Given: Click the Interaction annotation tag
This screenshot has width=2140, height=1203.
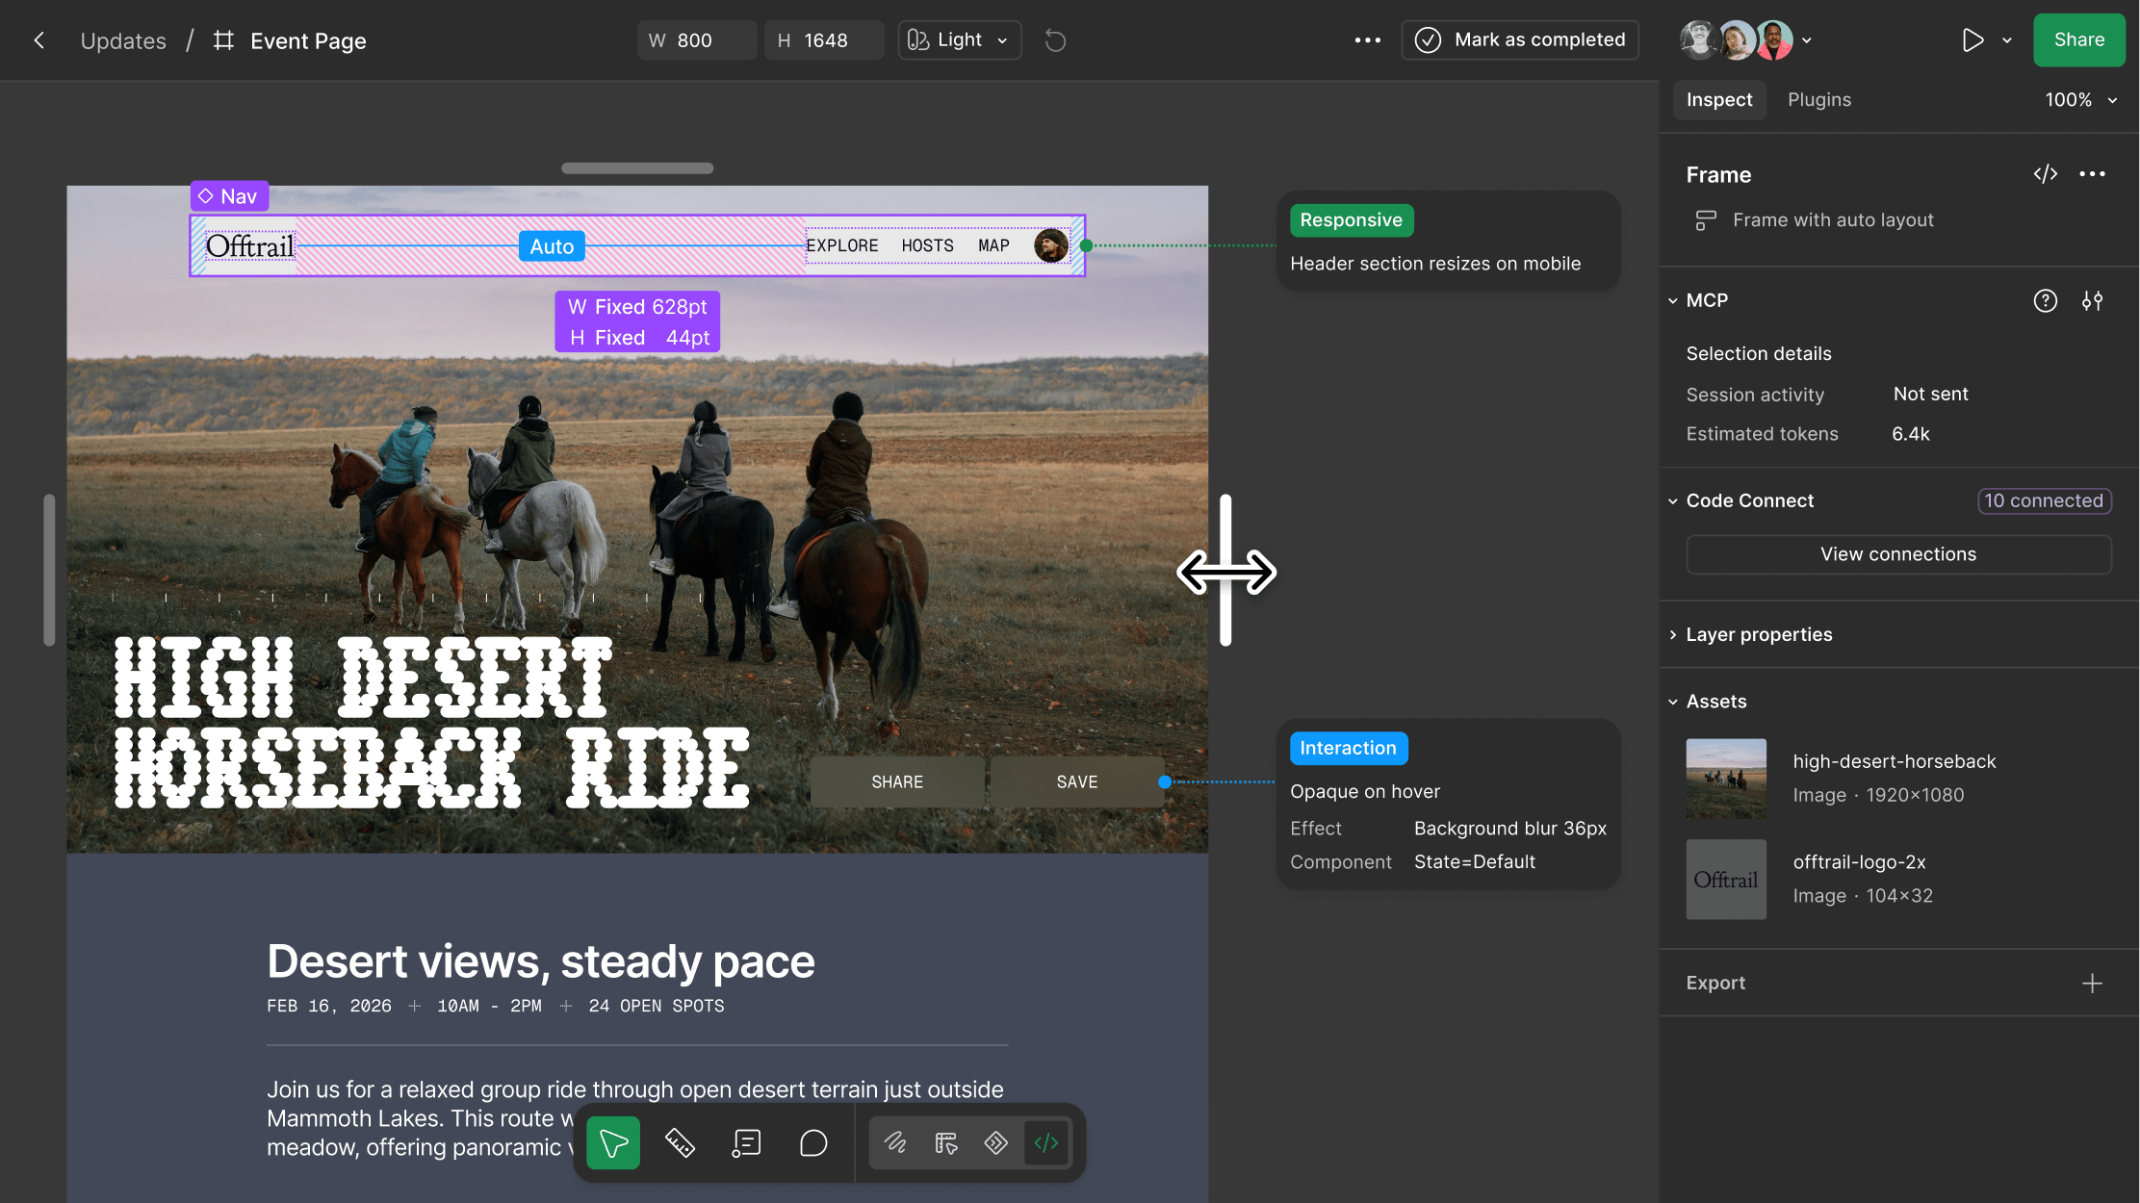Looking at the screenshot, I should point(1349,749).
